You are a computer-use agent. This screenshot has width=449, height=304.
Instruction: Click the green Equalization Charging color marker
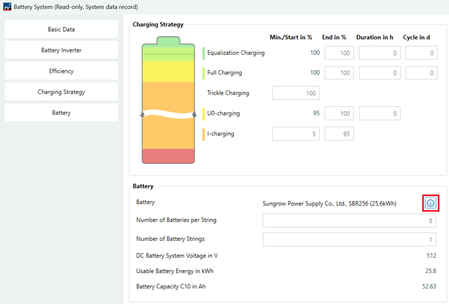(203, 53)
